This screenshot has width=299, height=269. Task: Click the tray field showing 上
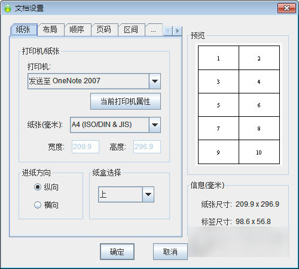point(120,194)
